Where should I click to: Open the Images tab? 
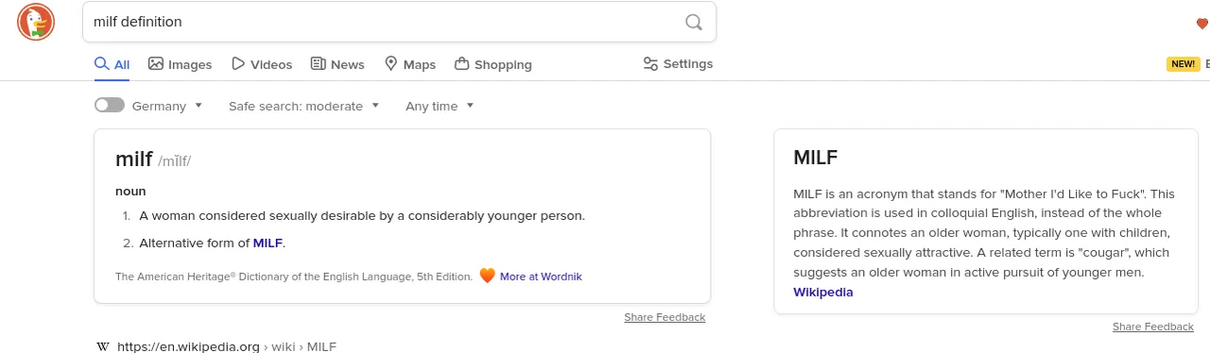[x=180, y=64]
